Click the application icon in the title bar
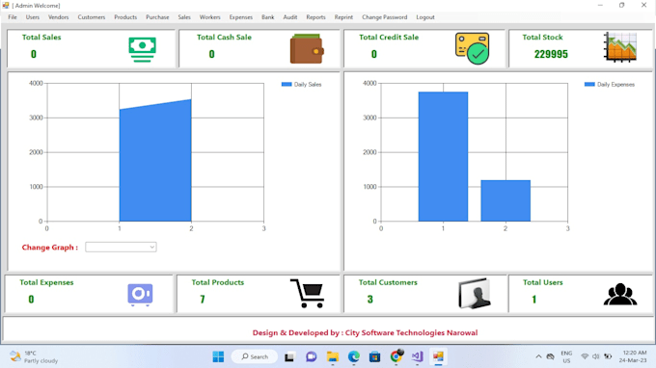656x368 pixels. [x=6, y=6]
